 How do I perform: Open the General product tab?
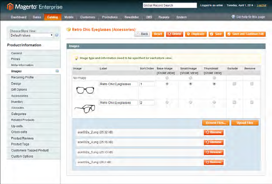pyautogui.click(x=34, y=53)
